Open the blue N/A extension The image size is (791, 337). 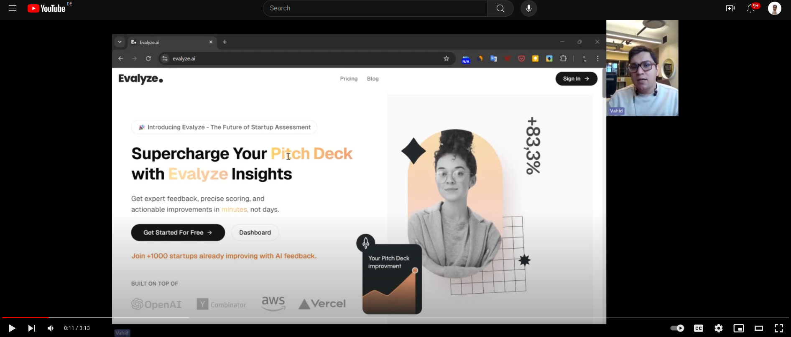(466, 59)
